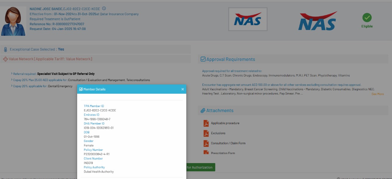Click the female member avatar picture
The width and height of the screenshot is (392, 179).
pyautogui.click(x=13, y=21)
